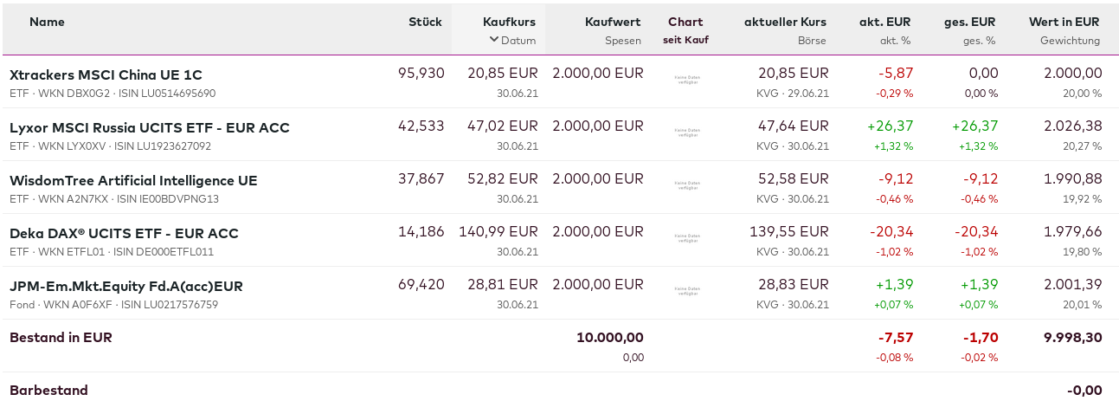Click the Kaufwert column header

click(x=613, y=22)
